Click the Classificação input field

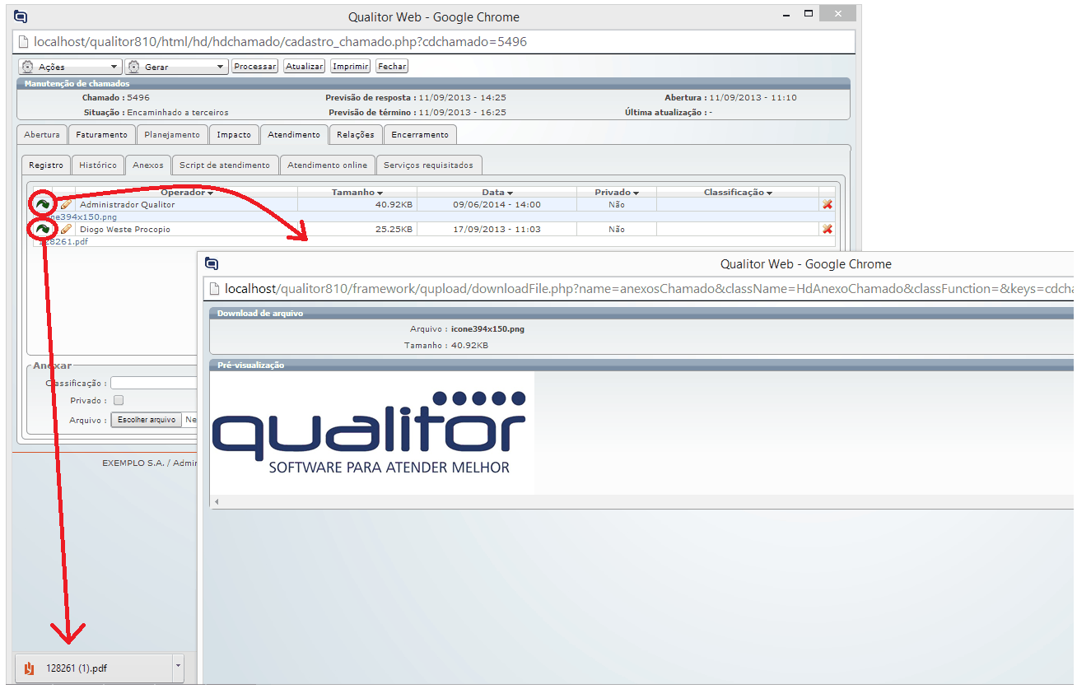(x=154, y=384)
